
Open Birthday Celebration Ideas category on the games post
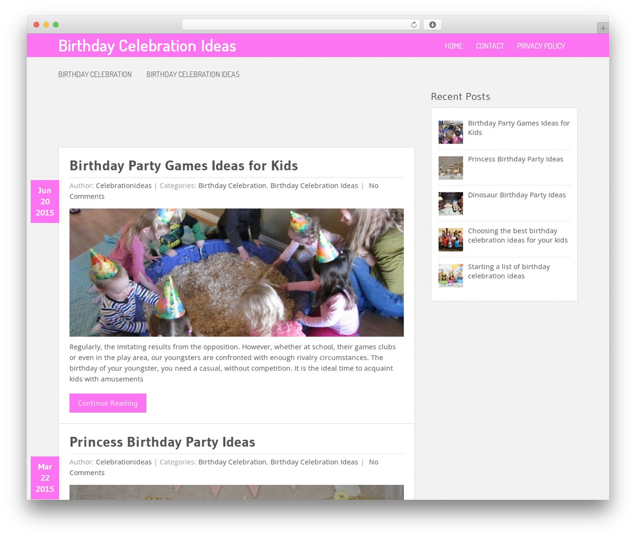point(314,186)
